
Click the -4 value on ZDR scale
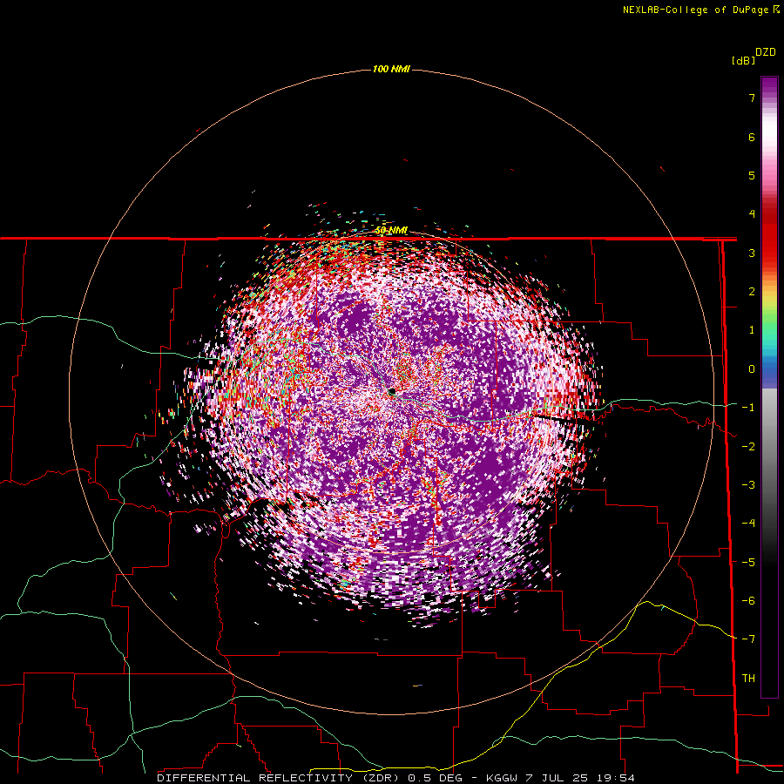point(748,524)
